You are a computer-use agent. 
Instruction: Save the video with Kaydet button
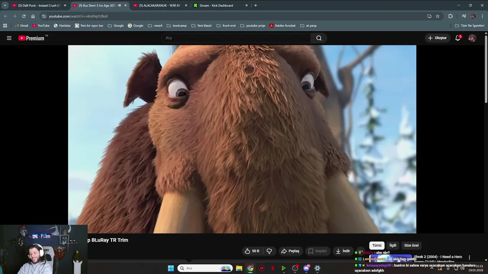[x=317, y=251]
